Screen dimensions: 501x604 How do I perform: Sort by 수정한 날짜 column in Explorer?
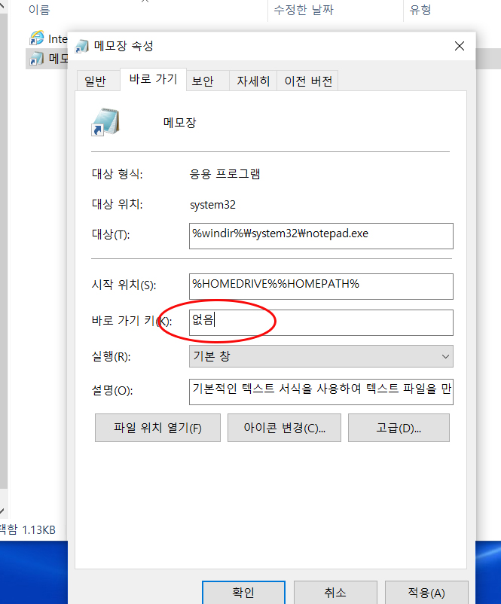coord(304,10)
